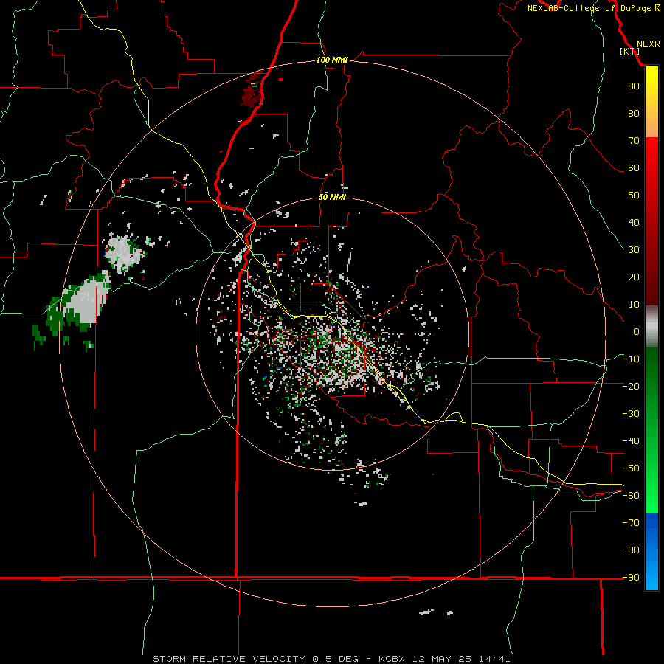Click the -60 value on the velocity scale
This screenshot has width=664, height=664.
[631, 496]
